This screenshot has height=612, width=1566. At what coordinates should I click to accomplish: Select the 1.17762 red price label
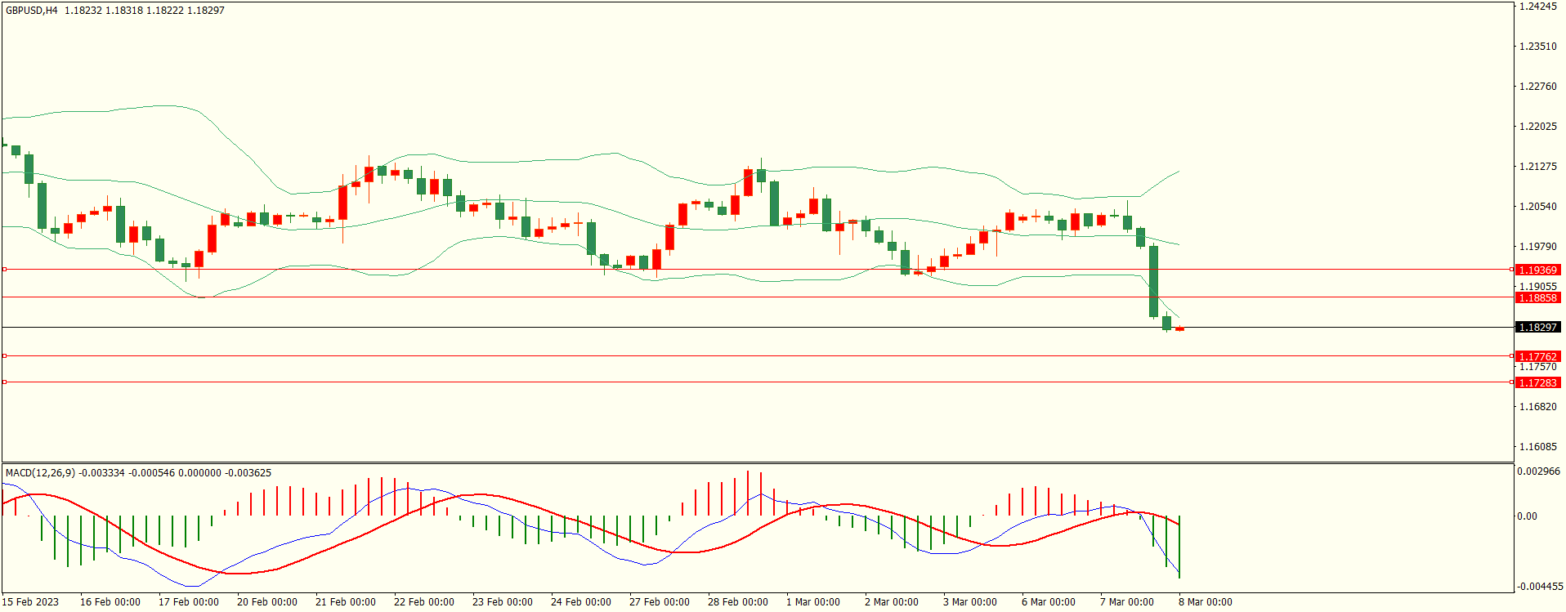tap(1537, 356)
